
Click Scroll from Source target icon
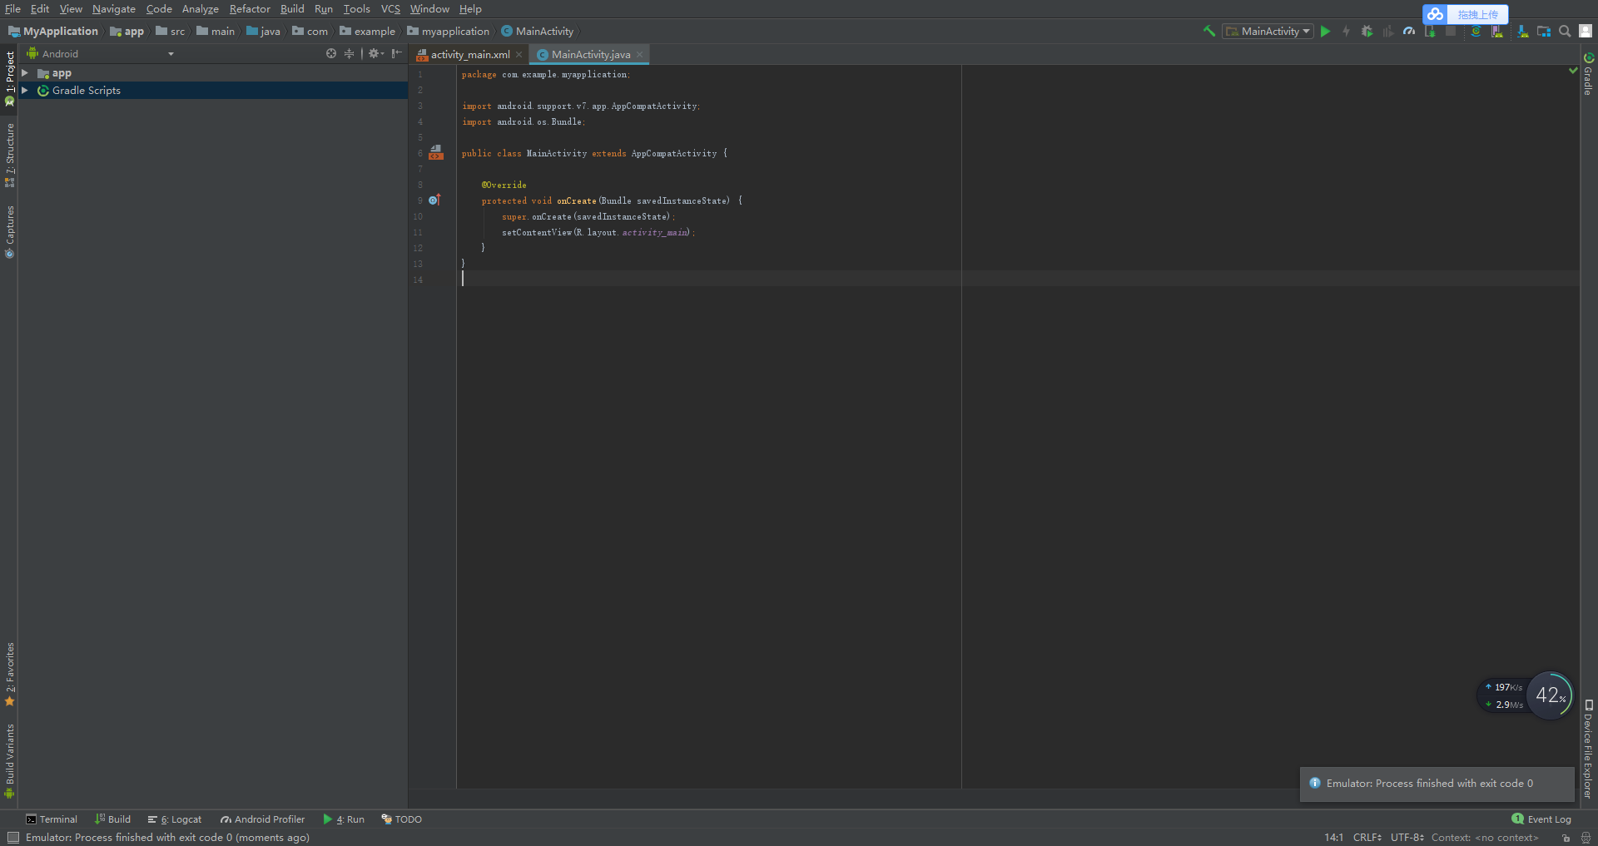[331, 53]
